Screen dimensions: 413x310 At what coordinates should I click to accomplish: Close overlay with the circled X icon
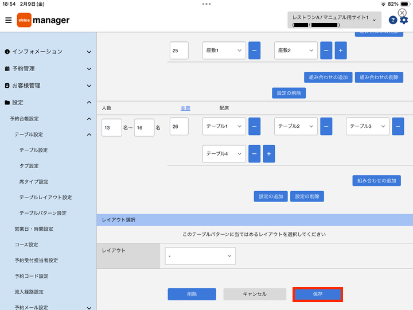click(402, 13)
